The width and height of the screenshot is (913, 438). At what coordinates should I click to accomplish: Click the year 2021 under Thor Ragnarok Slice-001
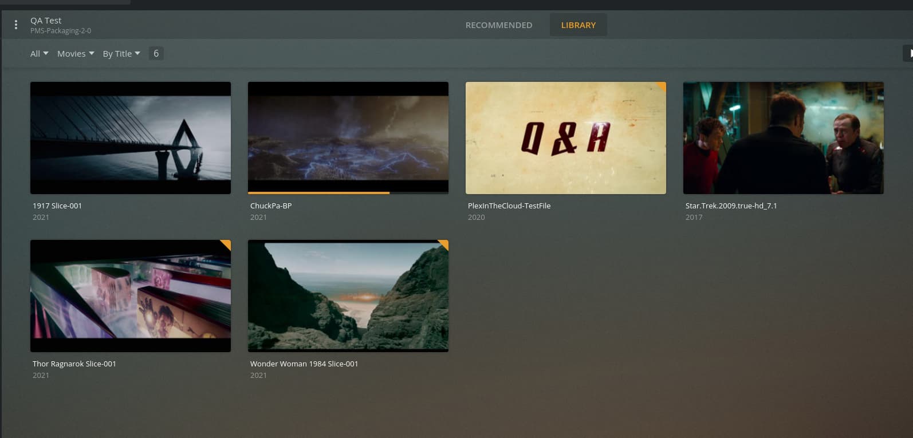tap(41, 376)
